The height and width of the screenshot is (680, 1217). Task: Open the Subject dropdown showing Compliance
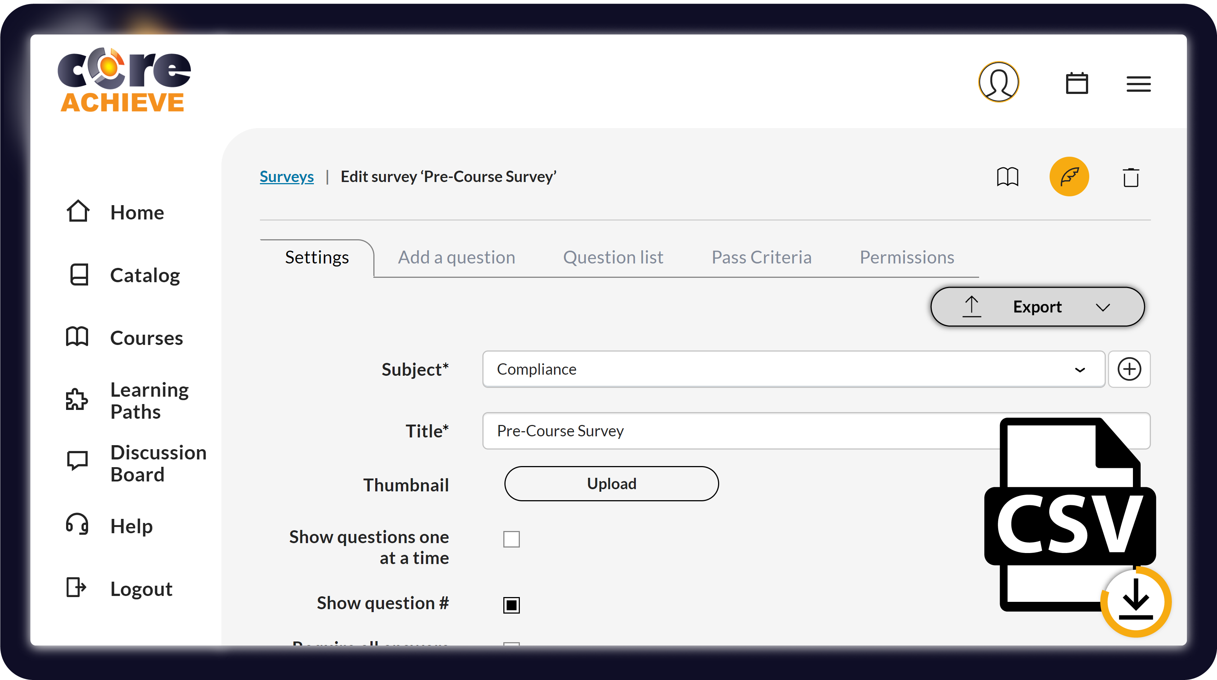[793, 369]
